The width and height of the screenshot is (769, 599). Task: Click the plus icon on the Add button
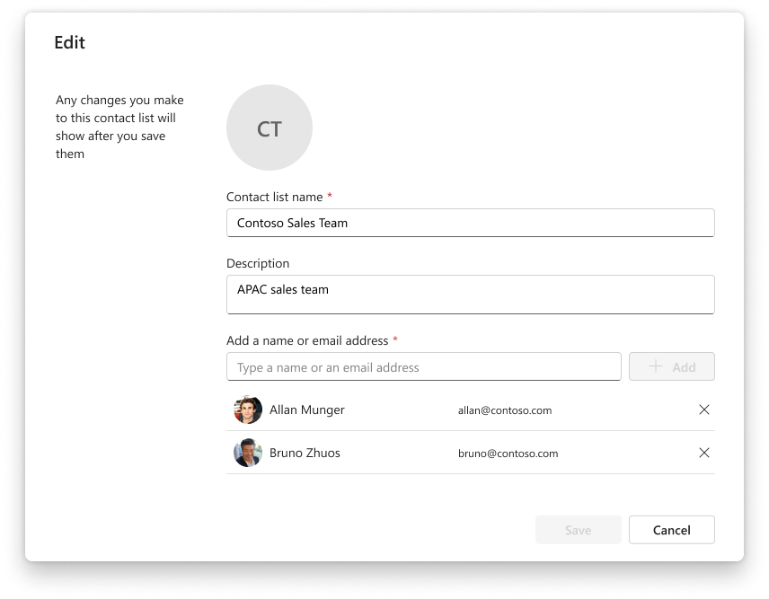click(656, 366)
